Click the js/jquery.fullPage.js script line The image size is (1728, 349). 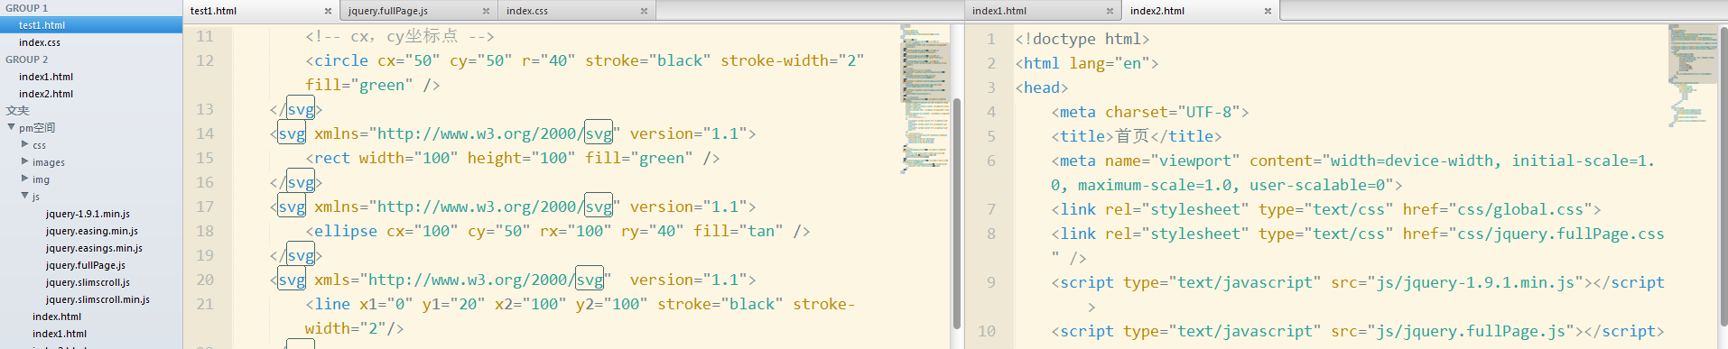coord(1358,331)
